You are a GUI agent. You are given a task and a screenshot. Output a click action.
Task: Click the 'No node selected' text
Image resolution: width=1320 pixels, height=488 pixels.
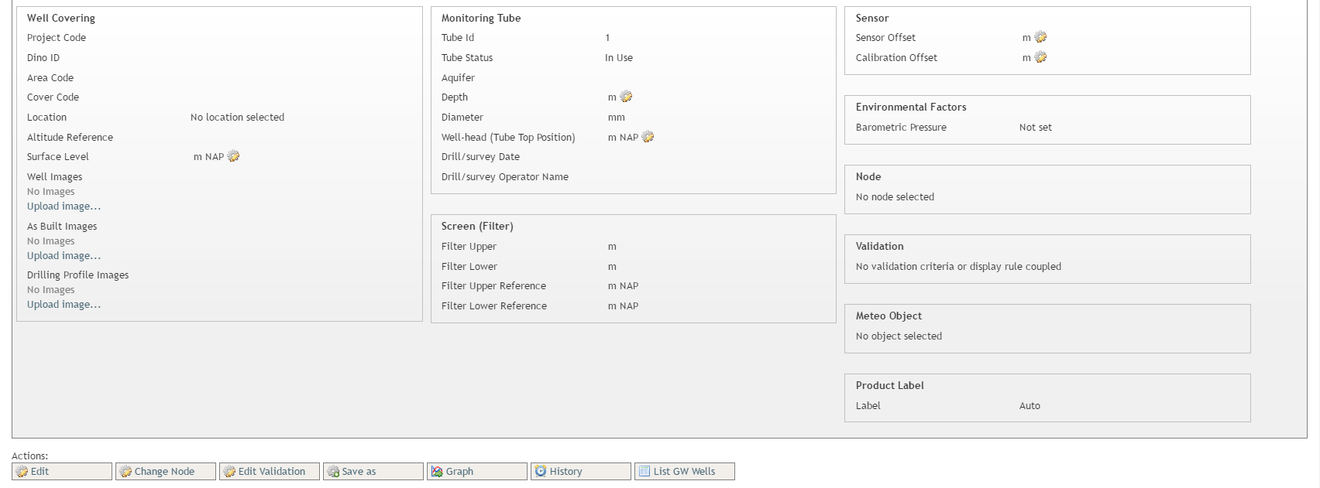click(895, 197)
